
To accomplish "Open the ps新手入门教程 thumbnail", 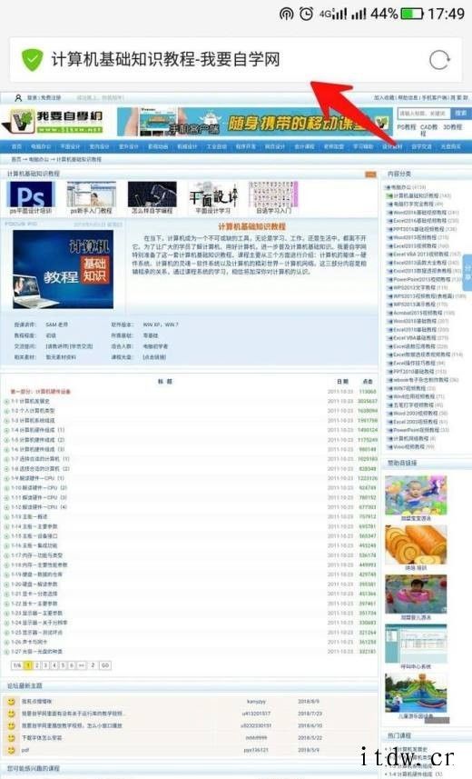I will (92, 195).
